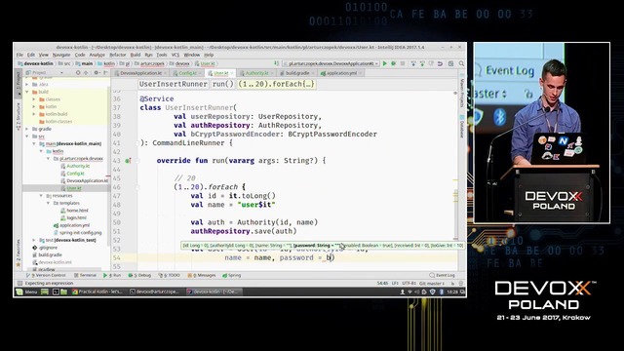The height and width of the screenshot is (351, 624).
Task: Collapse the build folder in tree
Action: pos(27,92)
